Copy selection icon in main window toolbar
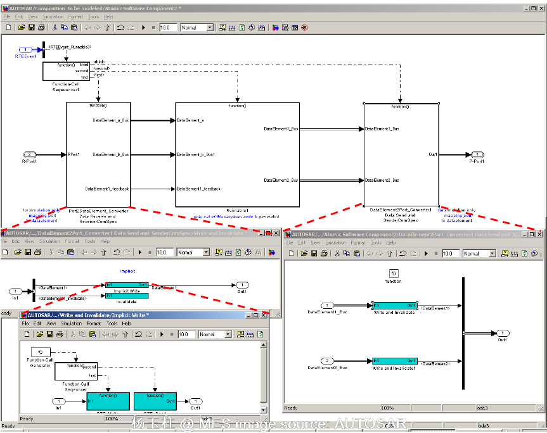Screen dimensions: 547x433 (x=64, y=27)
